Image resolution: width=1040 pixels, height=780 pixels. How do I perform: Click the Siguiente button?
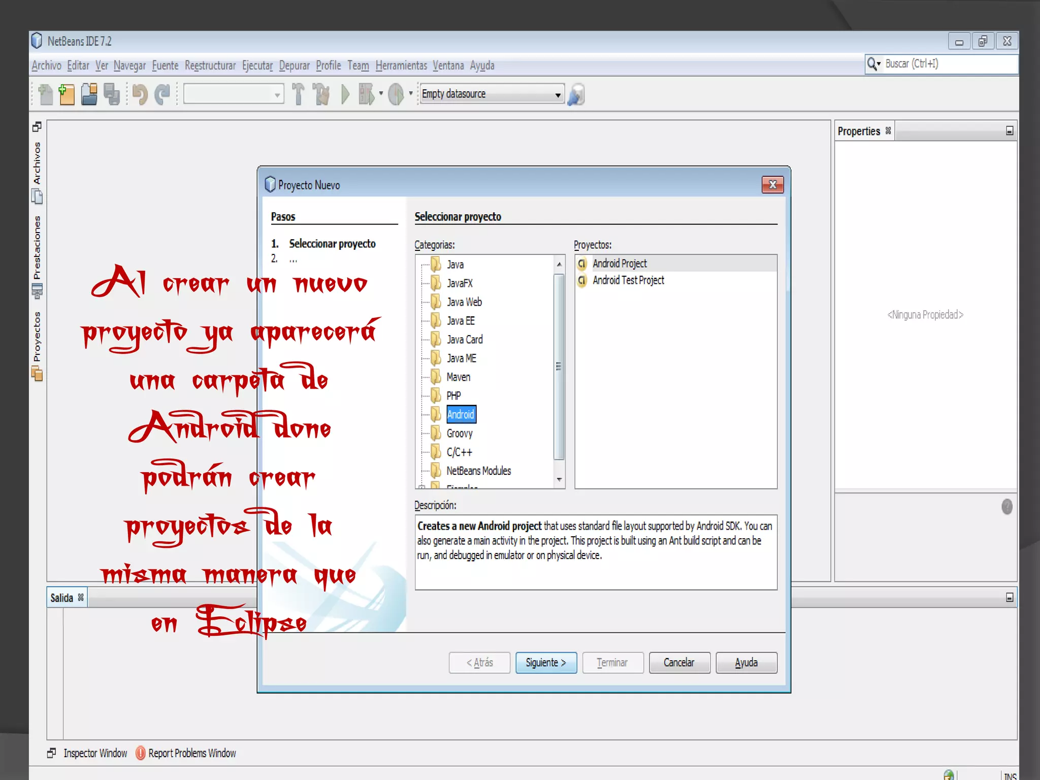[x=545, y=663]
